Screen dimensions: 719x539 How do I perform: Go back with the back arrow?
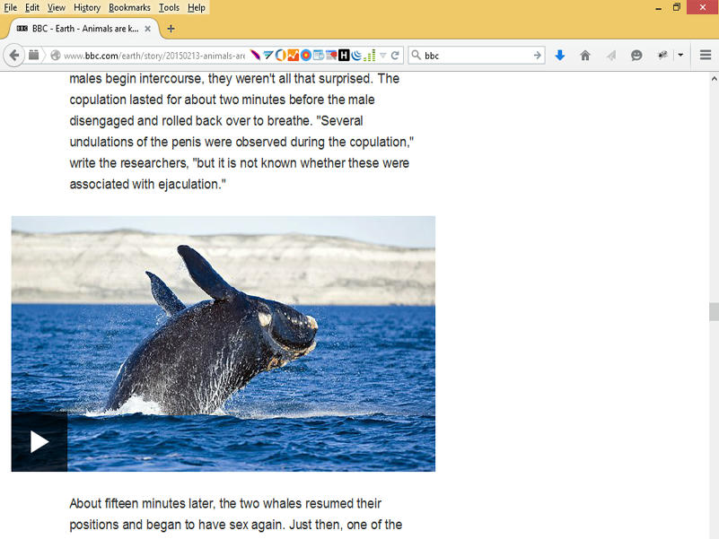(x=13, y=56)
